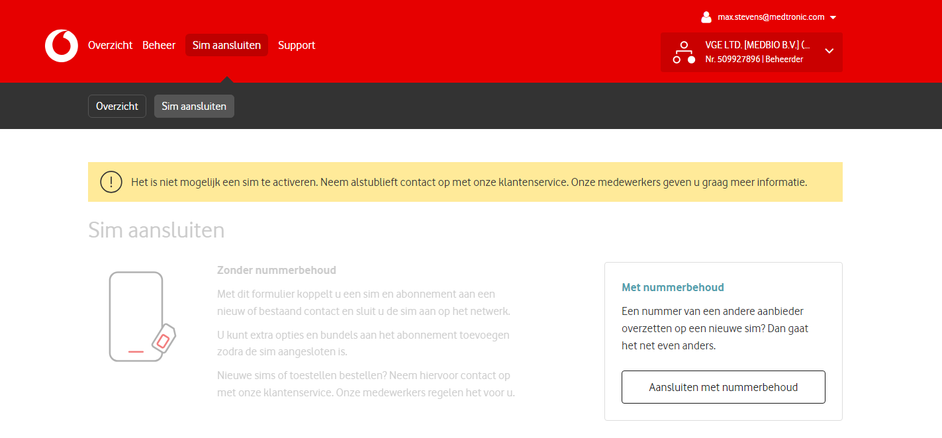Go to the Support menu item
Screen dimensions: 942x438
(297, 46)
